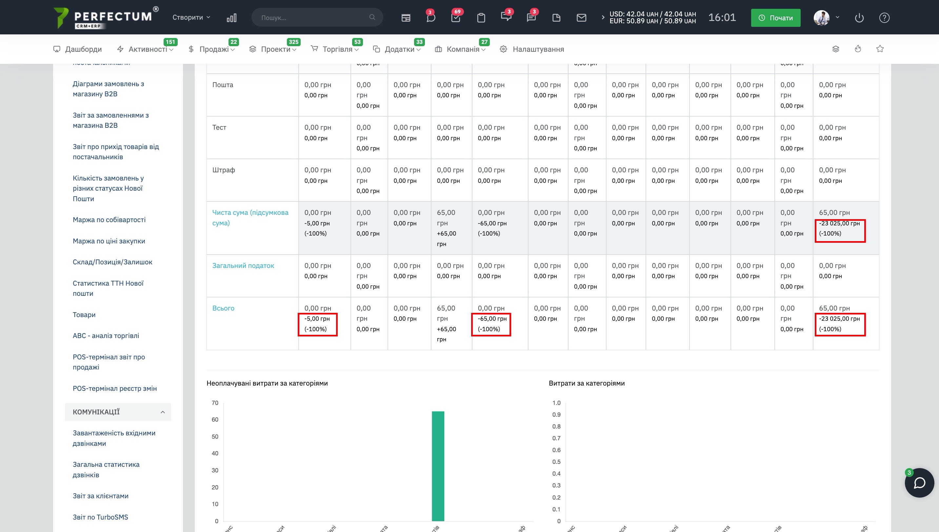This screenshot has height=532, width=939.
Task: Click the tasks checkmark icon with 69 badge
Action: [456, 18]
